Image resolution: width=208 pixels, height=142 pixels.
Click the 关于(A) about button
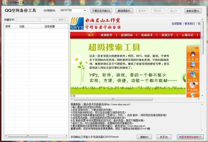coord(164,137)
